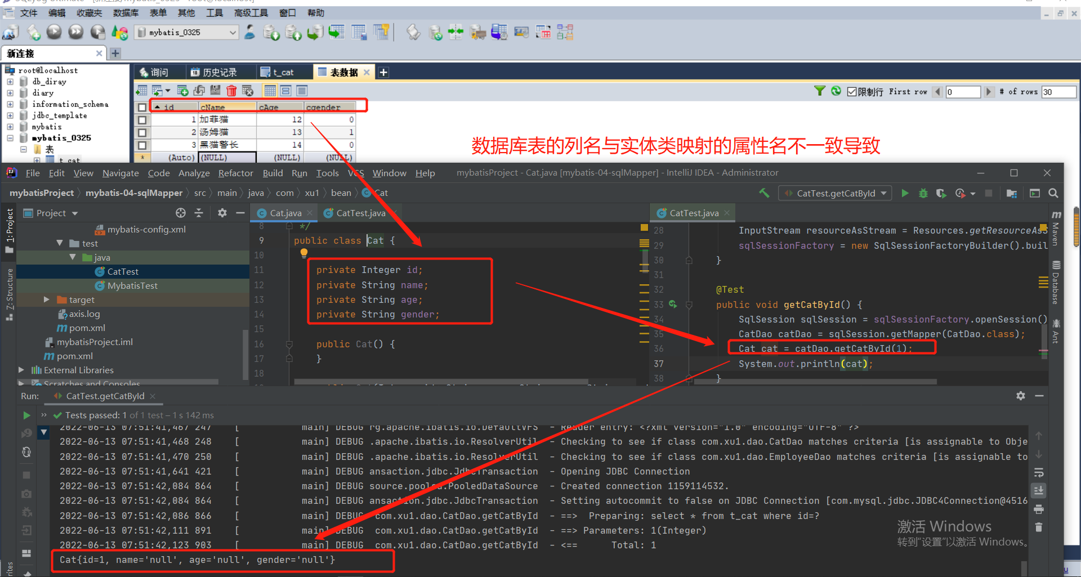The width and height of the screenshot is (1081, 577).
Task: Open the Database side tool window
Action: pos(1056,283)
